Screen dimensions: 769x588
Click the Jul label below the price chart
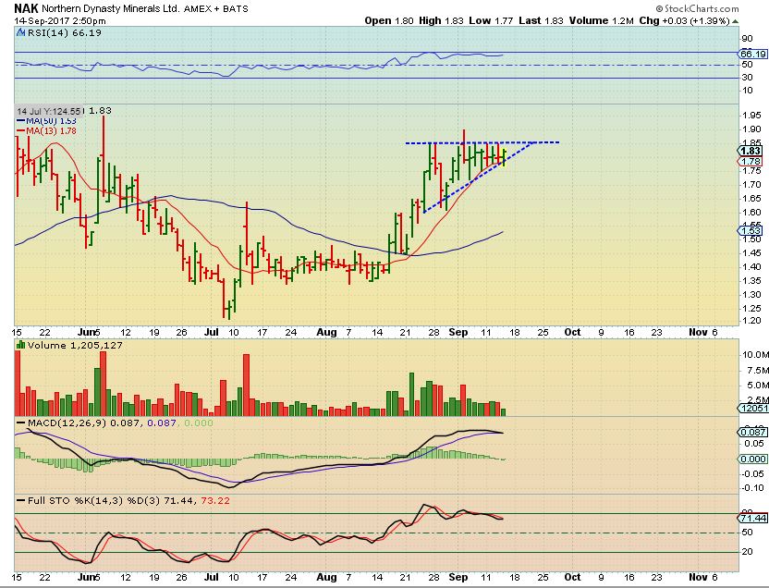(x=212, y=332)
